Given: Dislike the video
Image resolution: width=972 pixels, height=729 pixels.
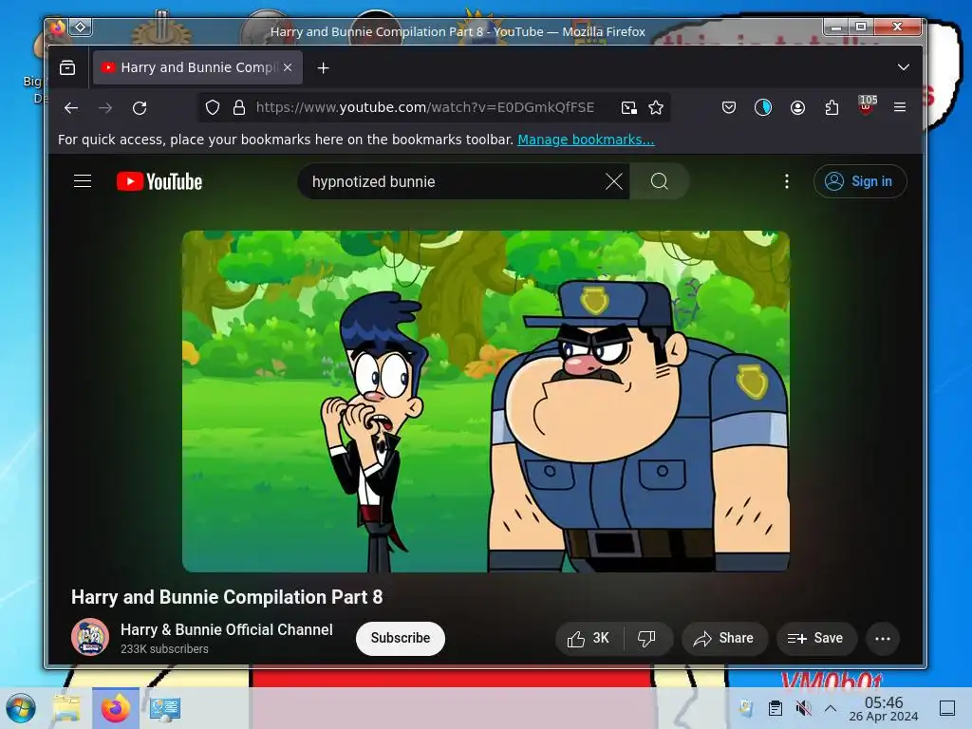Looking at the screenshot, I should [647, 639].
